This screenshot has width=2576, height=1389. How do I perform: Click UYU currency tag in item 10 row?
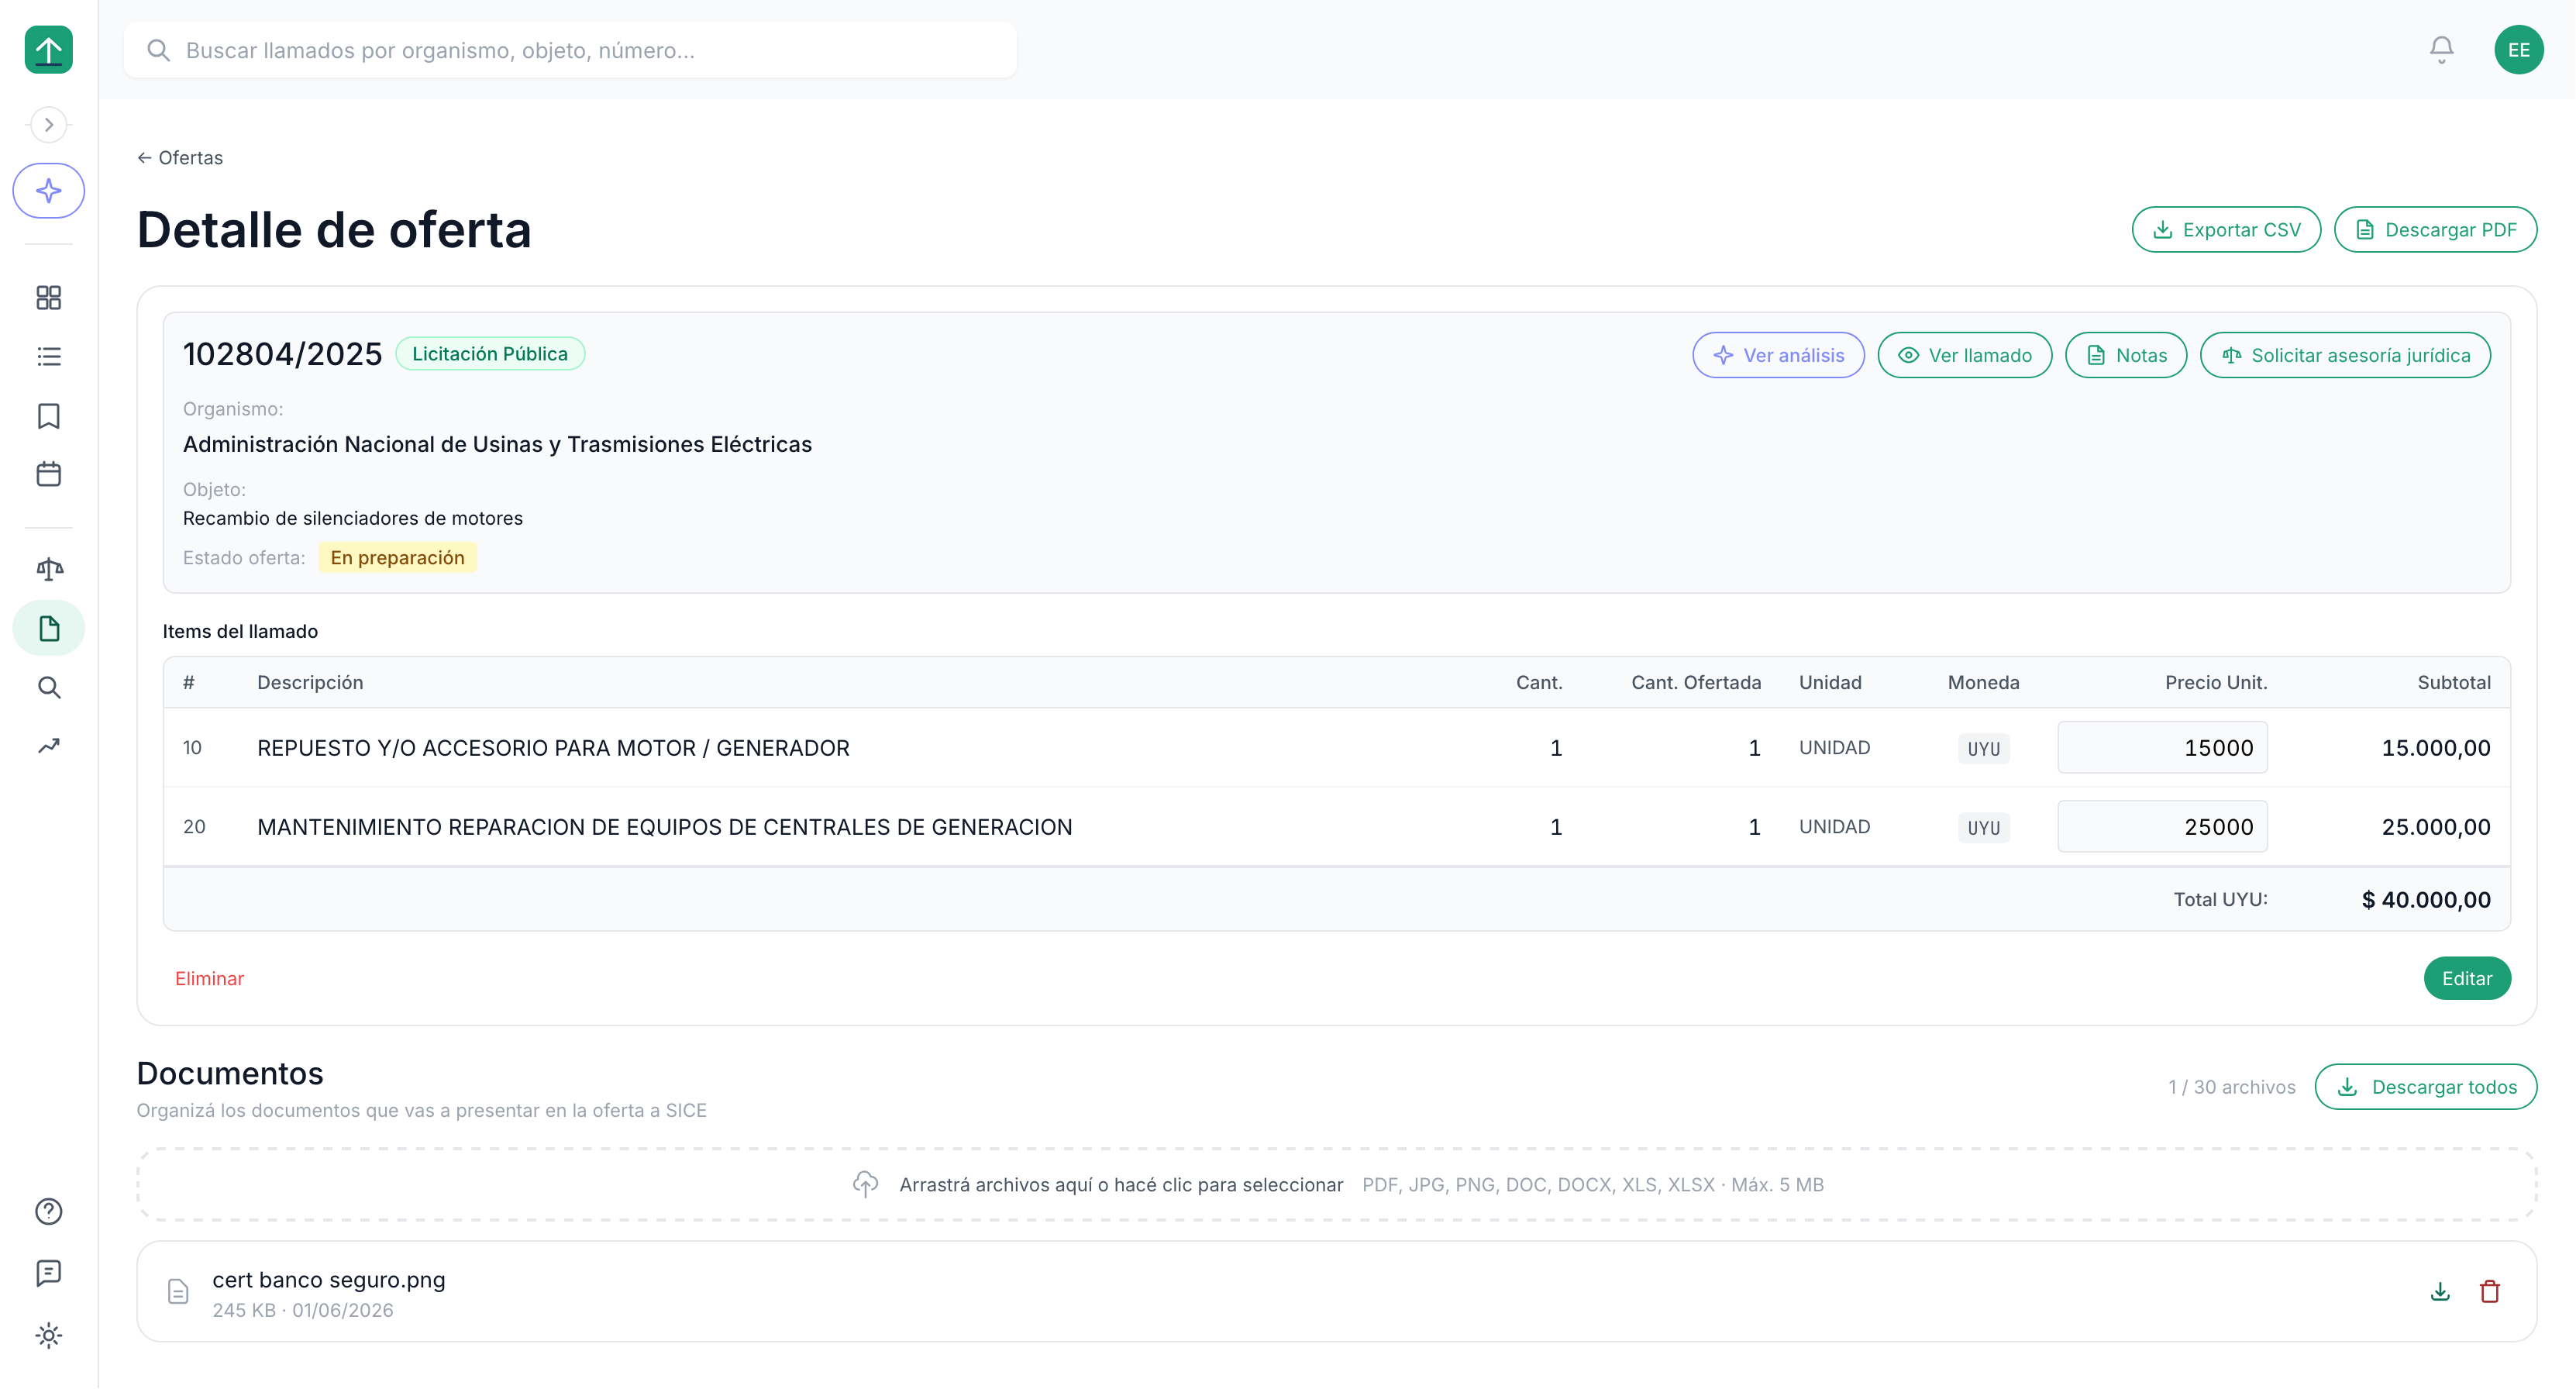pos(1983,748)
